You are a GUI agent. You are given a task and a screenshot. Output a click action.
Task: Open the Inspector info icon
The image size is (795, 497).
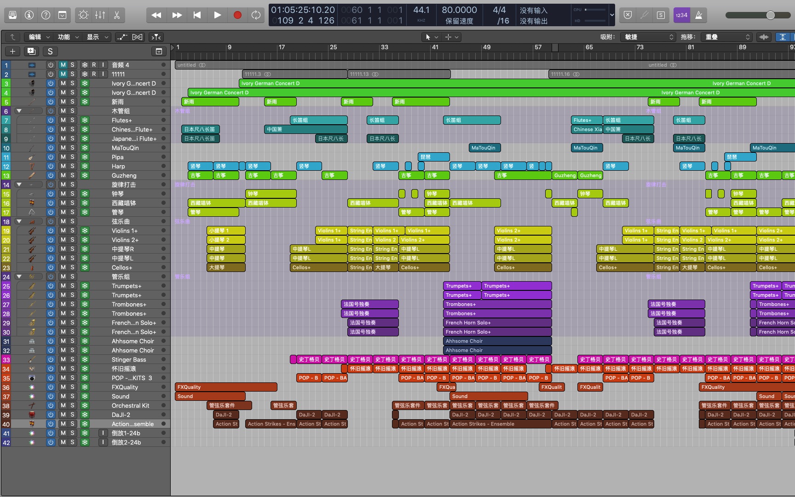pyautogui.click(x=29, y=15)
